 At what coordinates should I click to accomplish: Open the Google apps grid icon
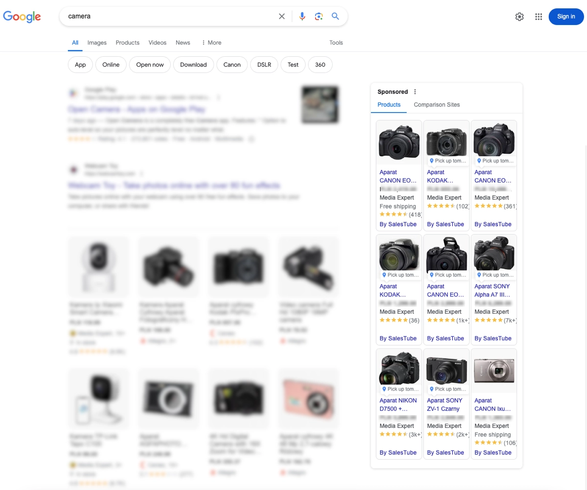pyautogui.click(x=539, y=16)
